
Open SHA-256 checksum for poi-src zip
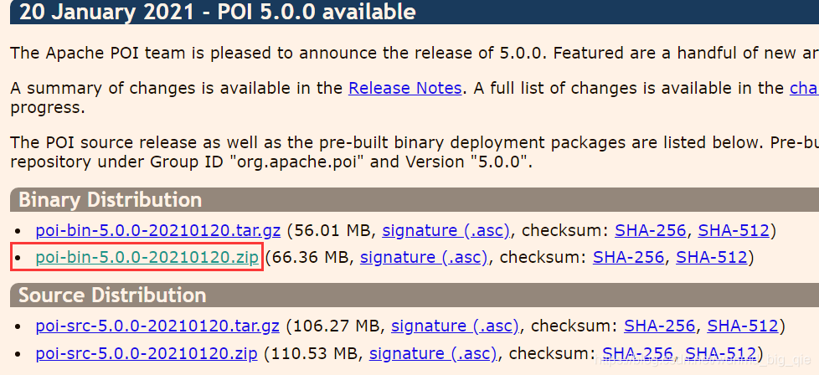click(638, 354)
